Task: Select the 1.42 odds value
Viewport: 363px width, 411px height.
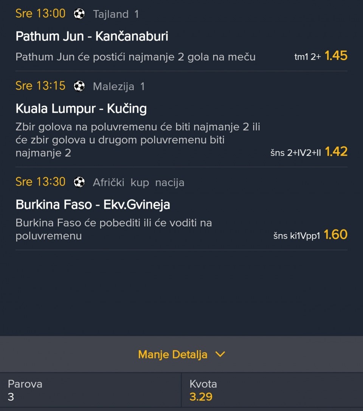Action: point(336,152)
